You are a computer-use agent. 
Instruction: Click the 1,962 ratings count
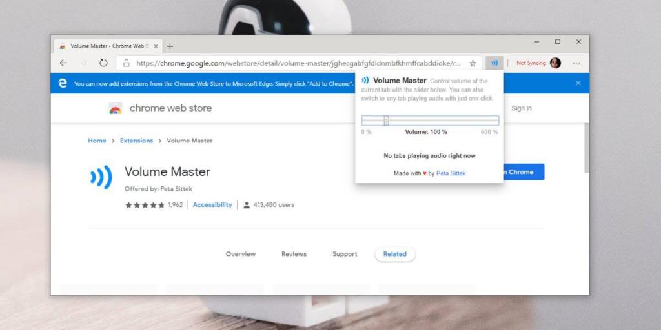click(176, 205)
